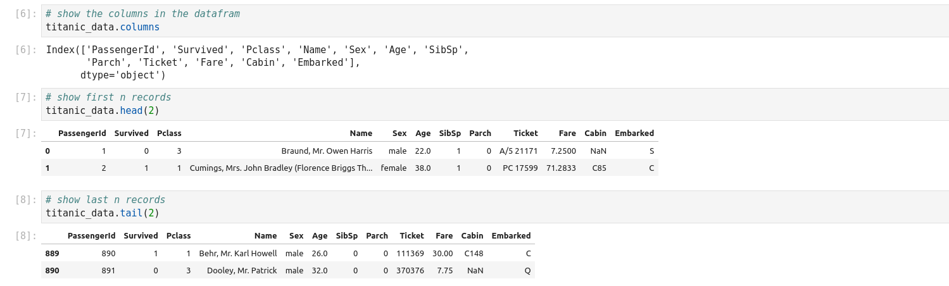Click the 'Dooley, Mr. Patrick' name cell
This screenshot has height=286, width=949.
point(242,271)
